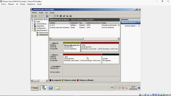171x96 pixels.
Task: Select the Administrador del servidor root node
Action: [41, 19]
